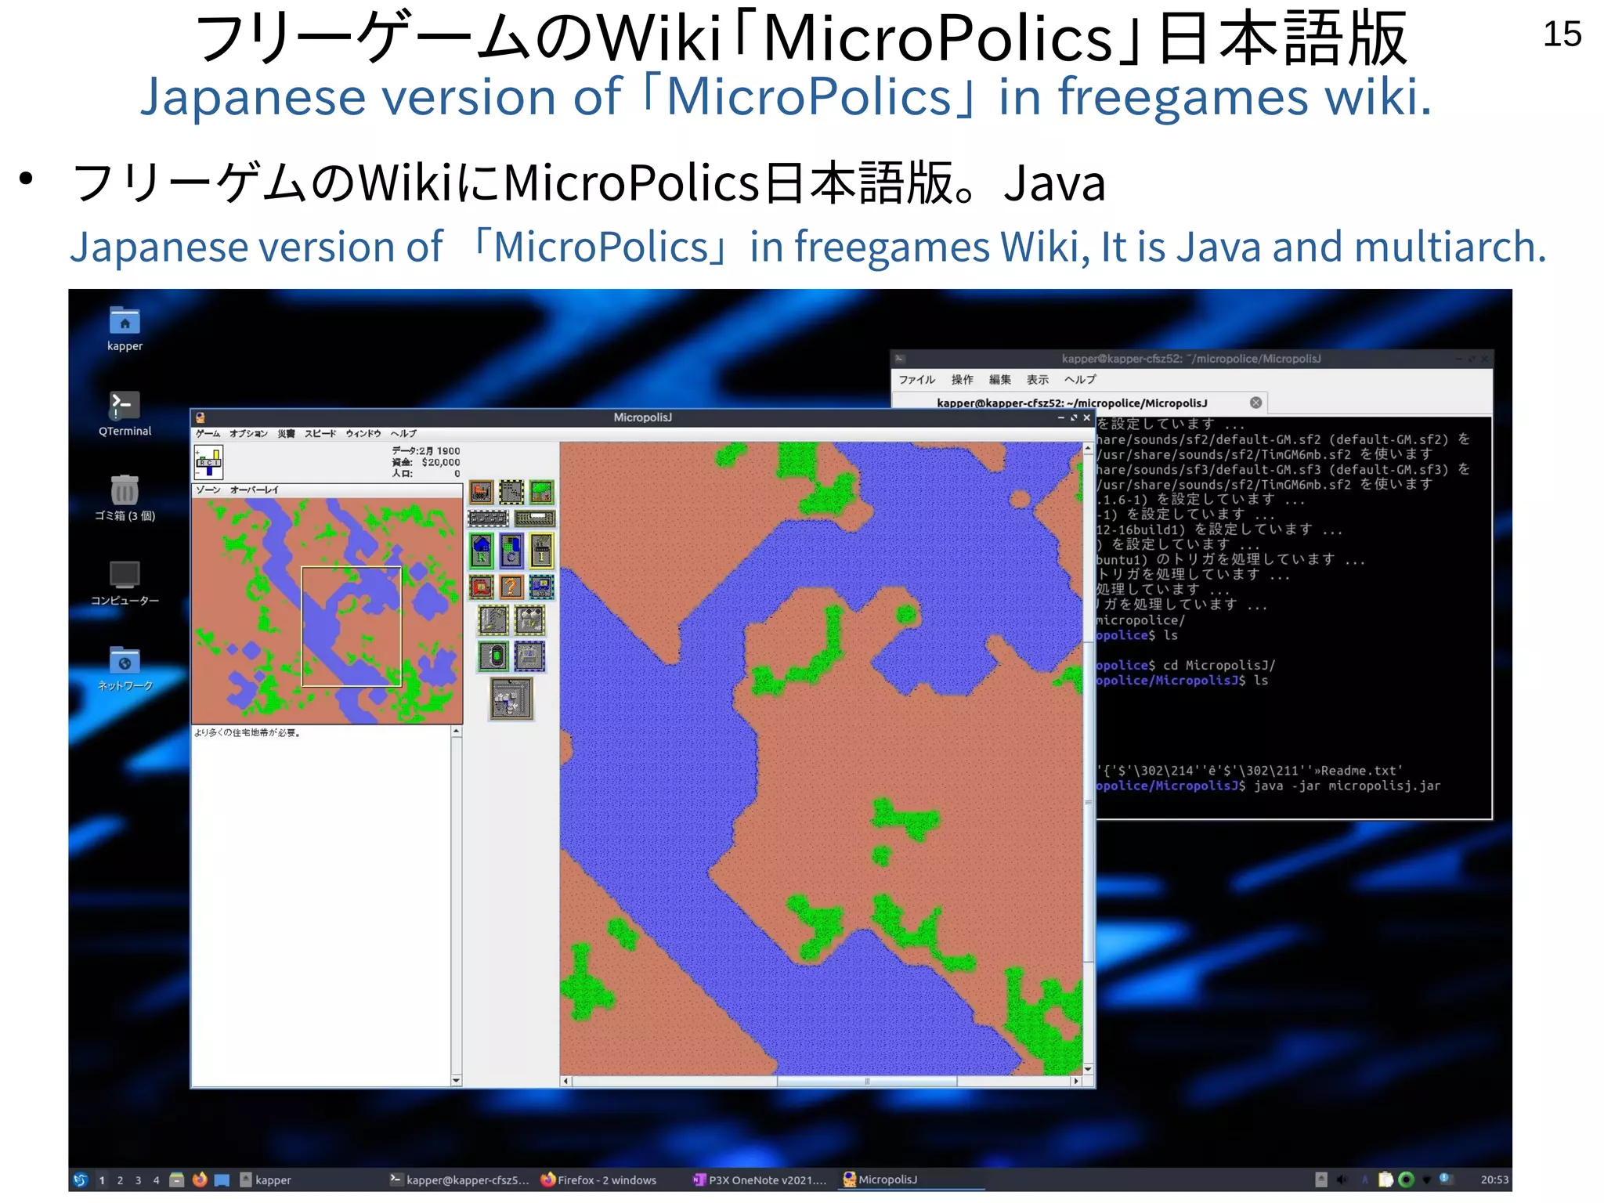Open the オプション menu
Image resolution: width=1604 pixels, height=1203 pixels.
click(x=248, y=433)
